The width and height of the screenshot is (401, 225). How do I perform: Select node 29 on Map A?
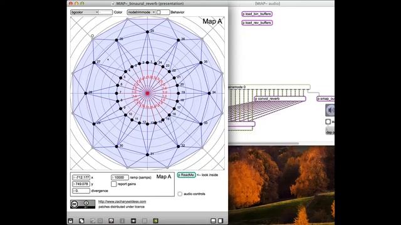click(x=94, y=124)
